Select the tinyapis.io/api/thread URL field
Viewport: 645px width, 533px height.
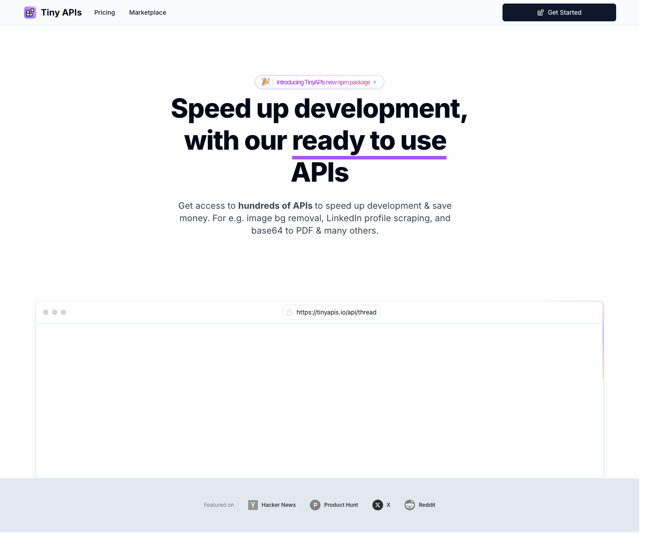[x=331, y=312]
